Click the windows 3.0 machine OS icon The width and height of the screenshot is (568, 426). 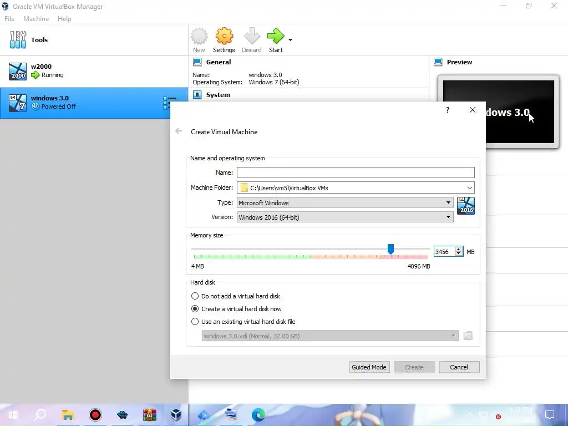(x=18, y=103)
